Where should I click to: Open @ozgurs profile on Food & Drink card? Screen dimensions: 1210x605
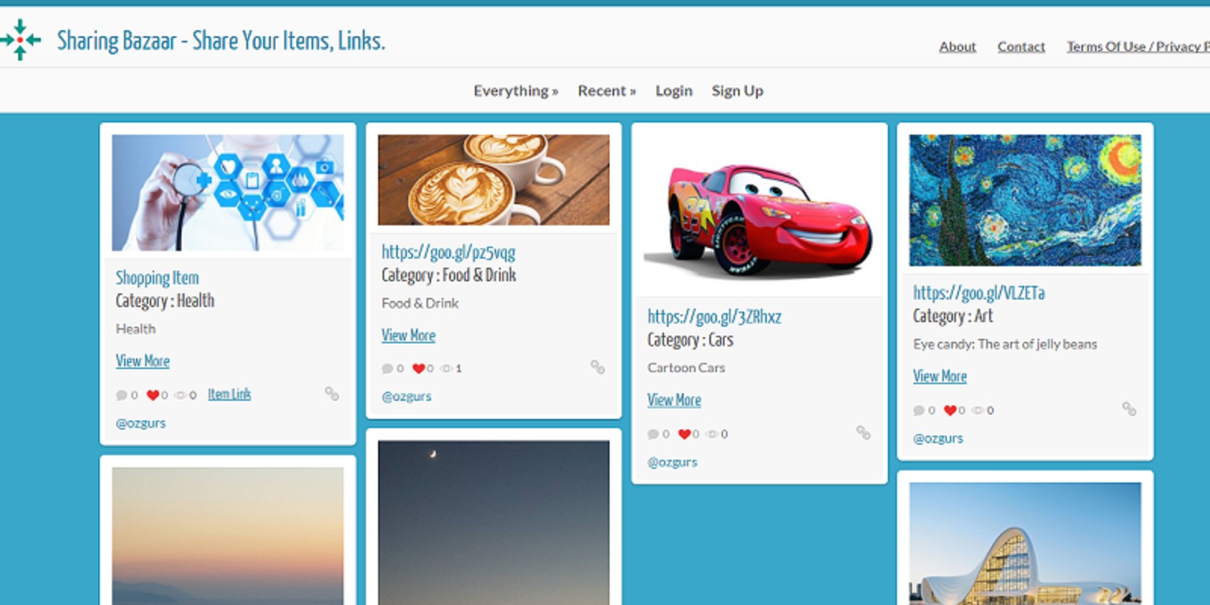[406, 396]
